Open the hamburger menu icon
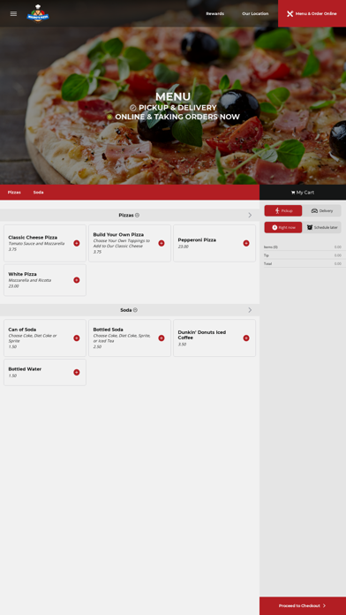 point(13,14)
